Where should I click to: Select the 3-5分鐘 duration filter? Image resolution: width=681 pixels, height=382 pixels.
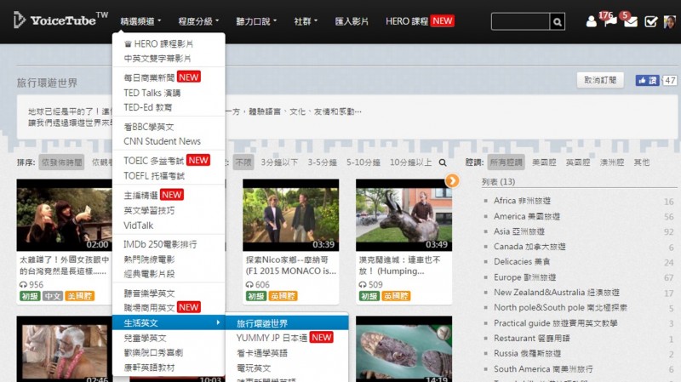(323, 162)
